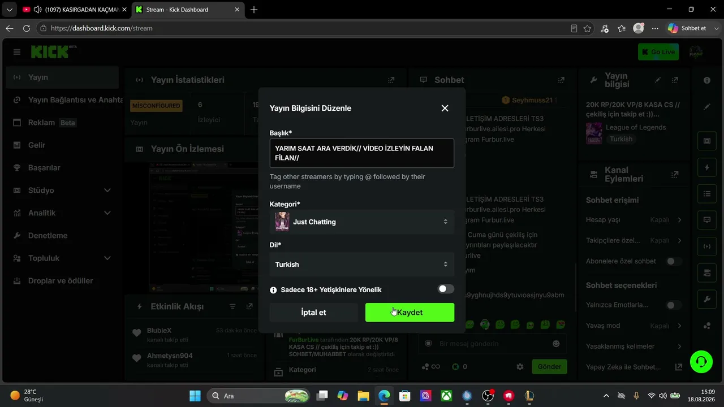Open the emoji picker in chat input
The width and height of the screenshot is (724, 407).
click(556, 344)
